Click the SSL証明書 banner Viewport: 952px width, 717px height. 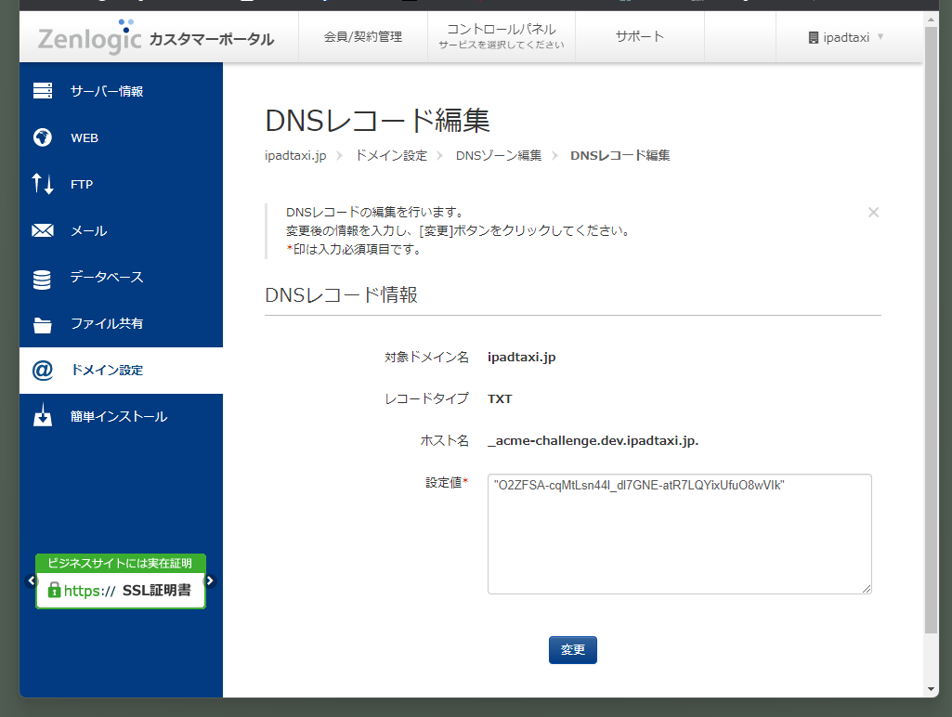(120, 581)
